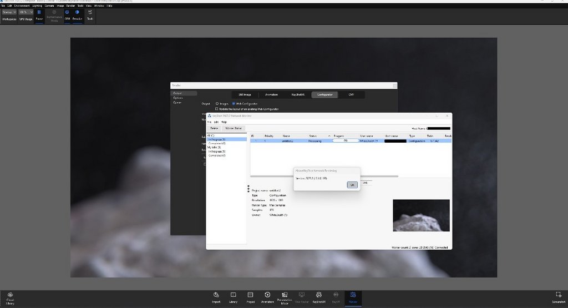Select the Web Configurator radio button
Viewport: 568px width, 308px height.
(234, 104)
